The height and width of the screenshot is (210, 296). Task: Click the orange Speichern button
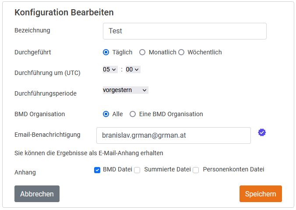point(261,194)
